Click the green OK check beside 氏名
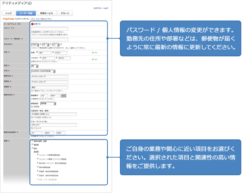 coord(94,53)
